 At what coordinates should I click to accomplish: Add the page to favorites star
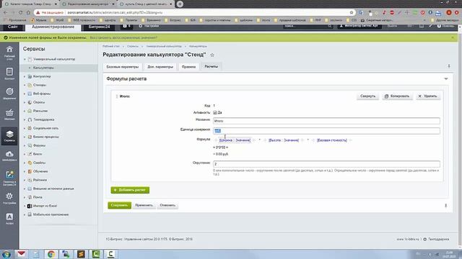pos(212,55)
